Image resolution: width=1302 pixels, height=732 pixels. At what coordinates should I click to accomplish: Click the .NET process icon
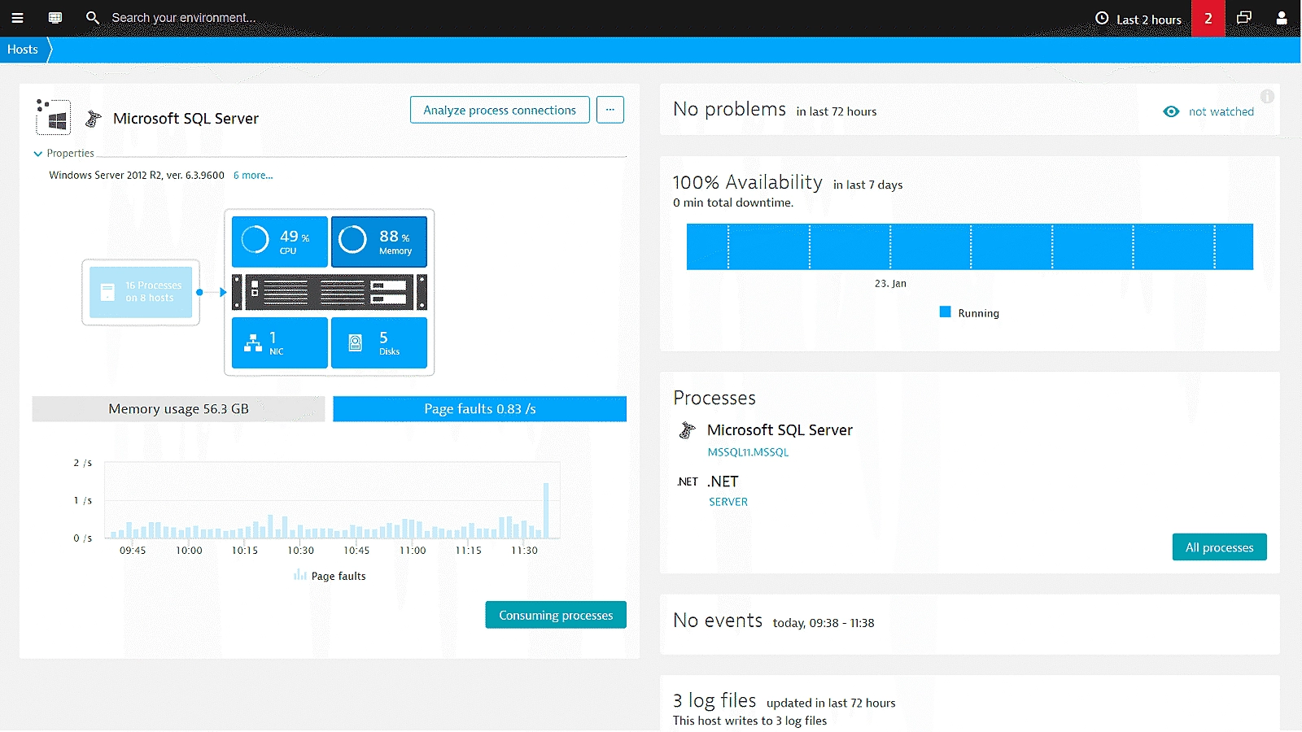pyautogui.click(x=688, y=481)
